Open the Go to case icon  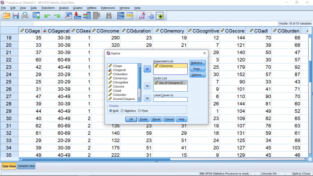pyautogui.click(x=68, y=16)
